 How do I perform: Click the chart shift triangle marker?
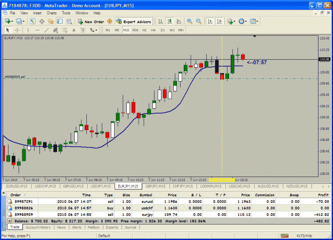point(255,36)
